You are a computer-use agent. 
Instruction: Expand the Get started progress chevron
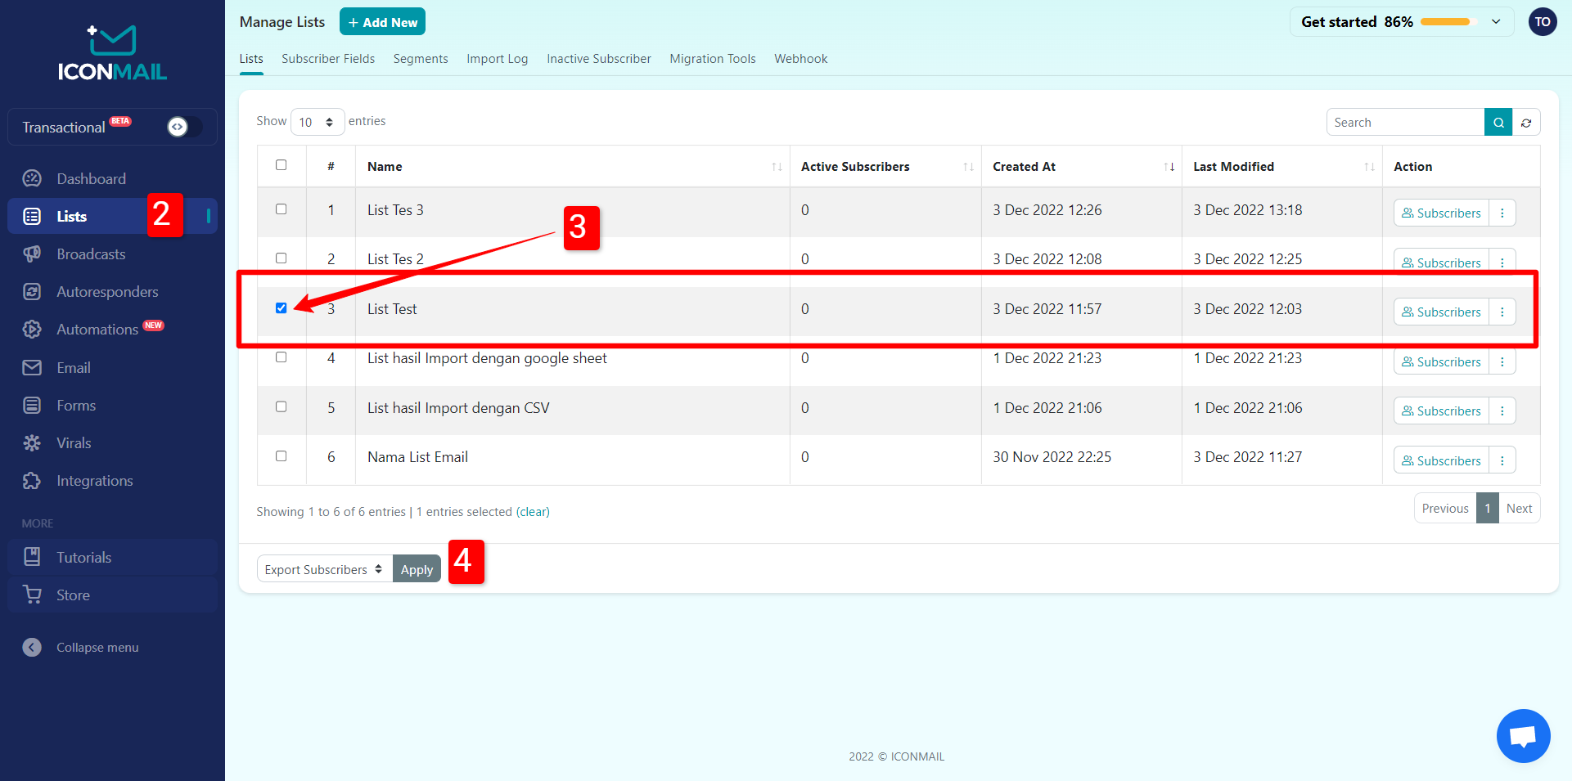click(x=1496, y=22)
